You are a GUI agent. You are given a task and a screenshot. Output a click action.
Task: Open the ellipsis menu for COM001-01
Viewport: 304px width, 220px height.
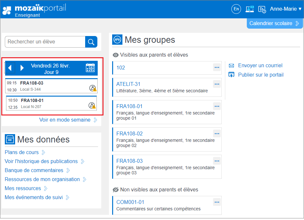pos(217,201)
